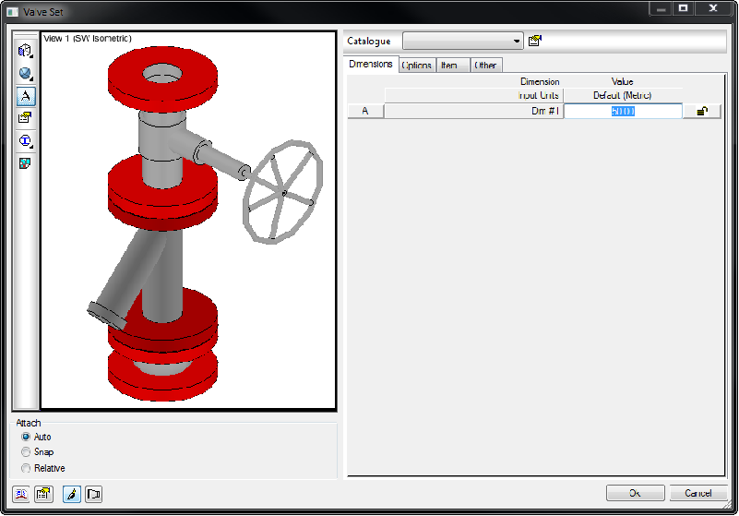Click the properties icon in the viewer toolbar

pyautogui.click(x=25, y=117)
